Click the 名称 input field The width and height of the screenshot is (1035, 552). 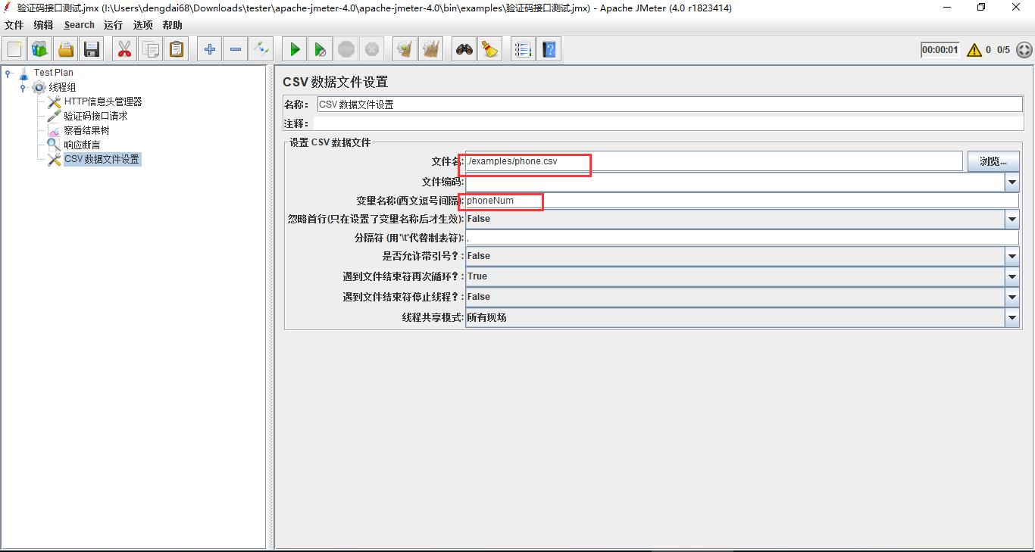669,104
